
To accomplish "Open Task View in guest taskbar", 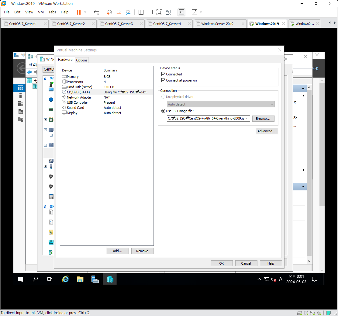I will pyautogui.click(x=50, y=279).
